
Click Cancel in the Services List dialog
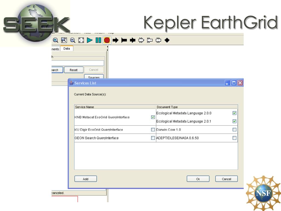tap(226, 179)
